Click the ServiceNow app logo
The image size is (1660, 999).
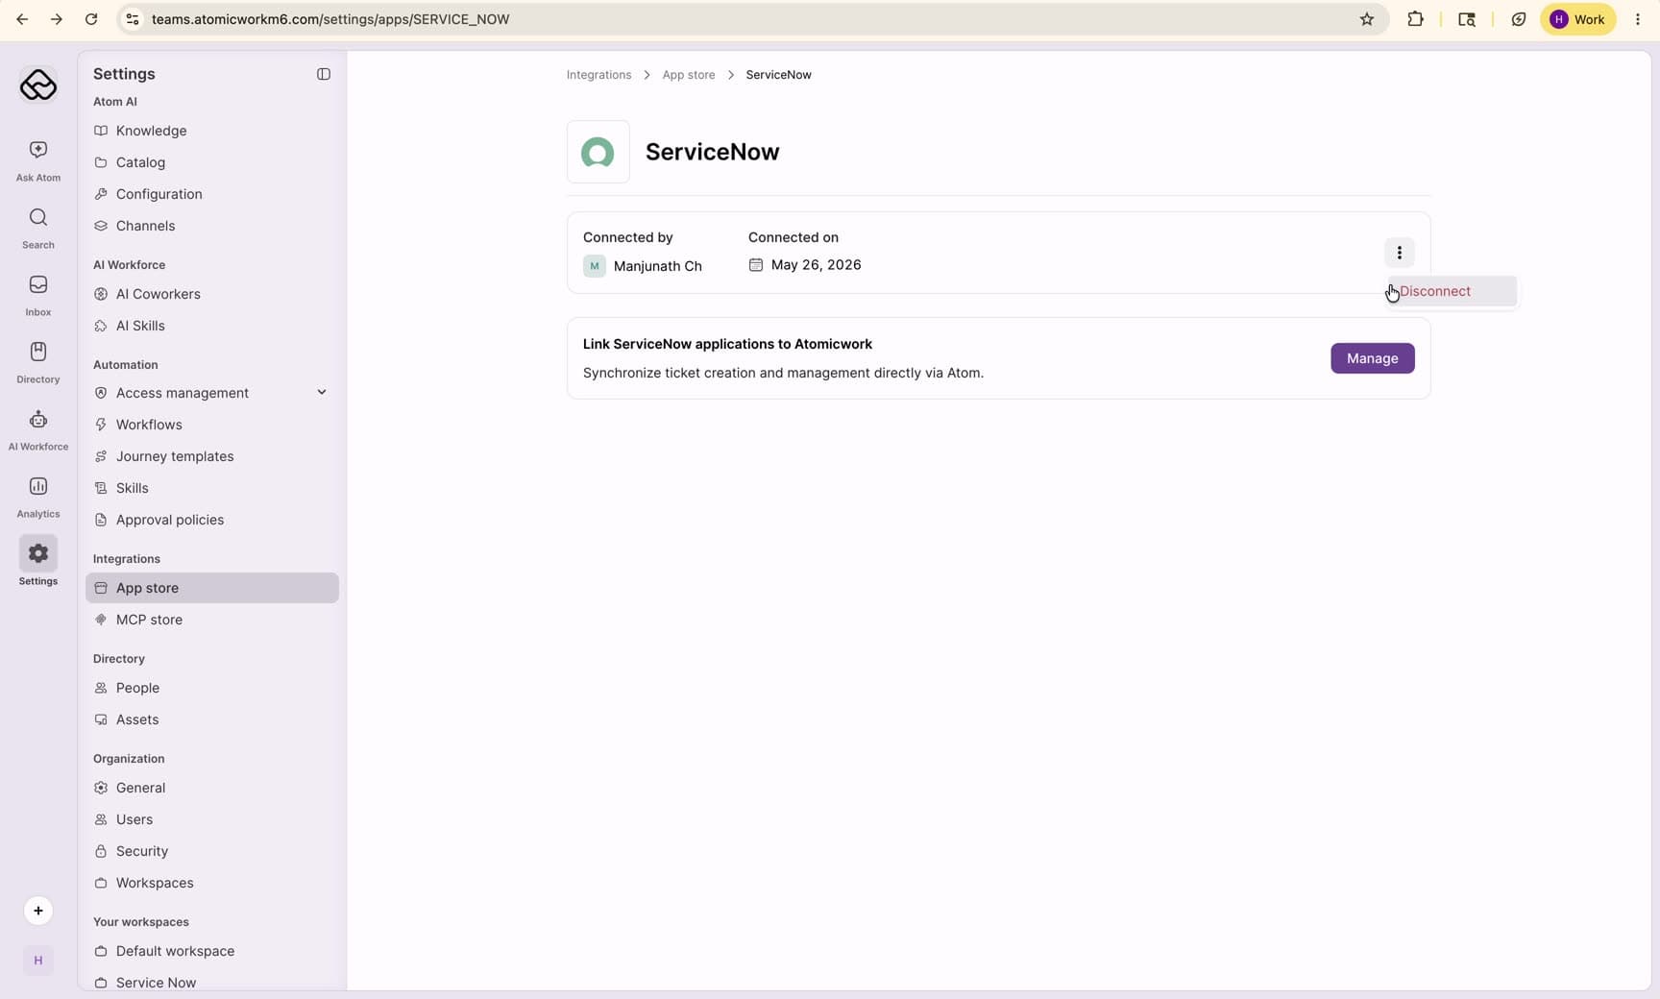coord(598,152)
